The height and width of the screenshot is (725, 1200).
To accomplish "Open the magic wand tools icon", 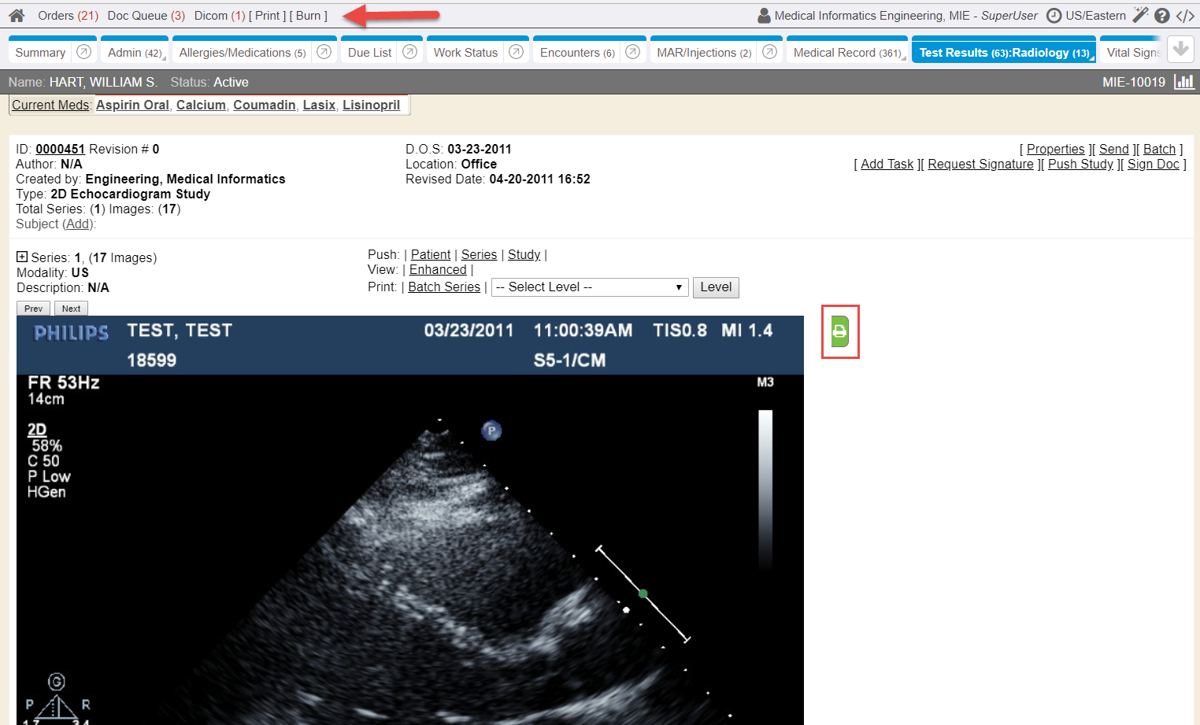I will click(x=1140, y=15).
